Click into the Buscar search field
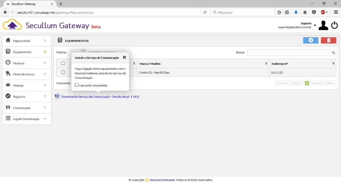 (288, 53)
